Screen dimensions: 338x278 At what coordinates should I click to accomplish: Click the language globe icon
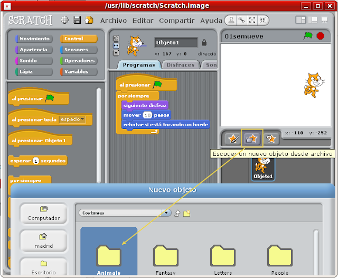[x=64, y=20]
